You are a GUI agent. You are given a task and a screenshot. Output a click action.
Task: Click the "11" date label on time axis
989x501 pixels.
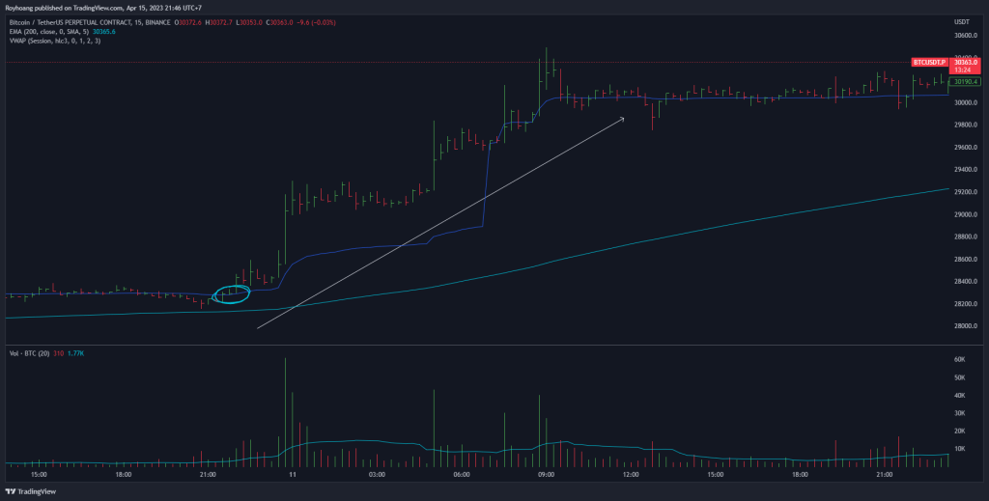(291, 474)
